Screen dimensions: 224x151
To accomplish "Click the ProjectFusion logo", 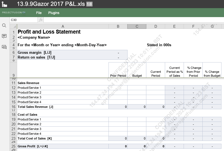I will click(14, 13).
